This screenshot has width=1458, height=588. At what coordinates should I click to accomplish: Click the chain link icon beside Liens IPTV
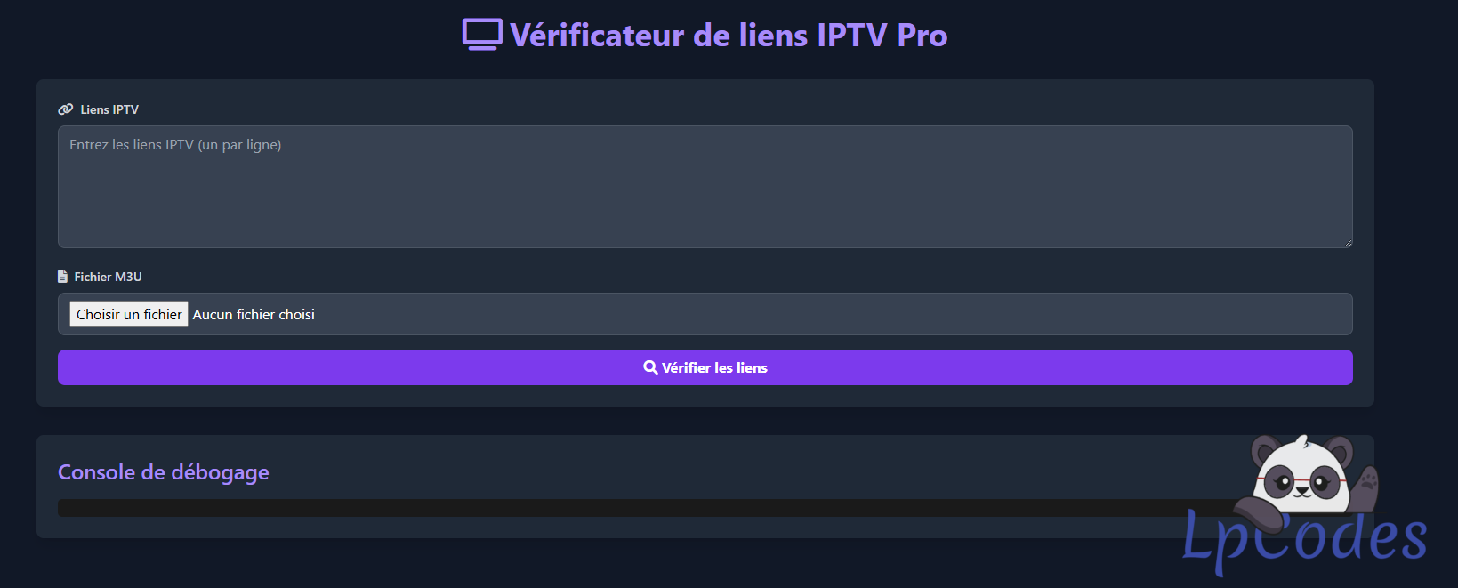pyautogui.click(x=64, y=109)
